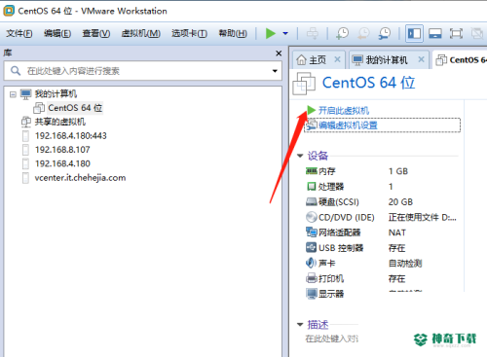This screenshot has width=487, height=357.
Task: Take a snapshot with the clock-plus icon
Action: [x=342, y=33]
